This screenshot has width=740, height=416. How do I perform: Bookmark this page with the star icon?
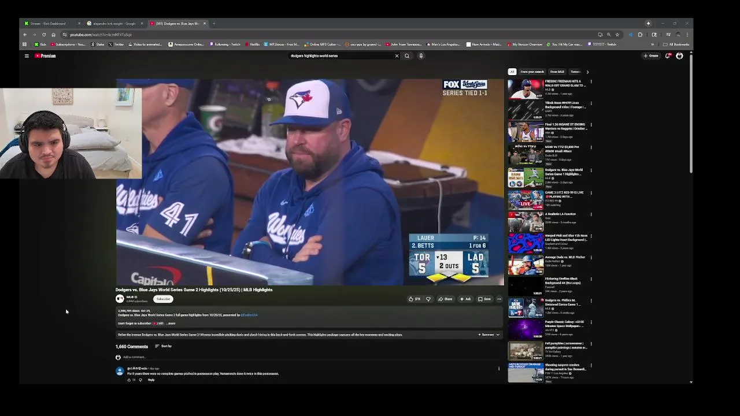point(617,35)
